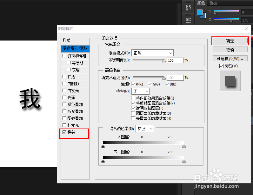This screenshot has height=195, width=253.
Task: Click the foreground color swatch
Action: point(200,12)
